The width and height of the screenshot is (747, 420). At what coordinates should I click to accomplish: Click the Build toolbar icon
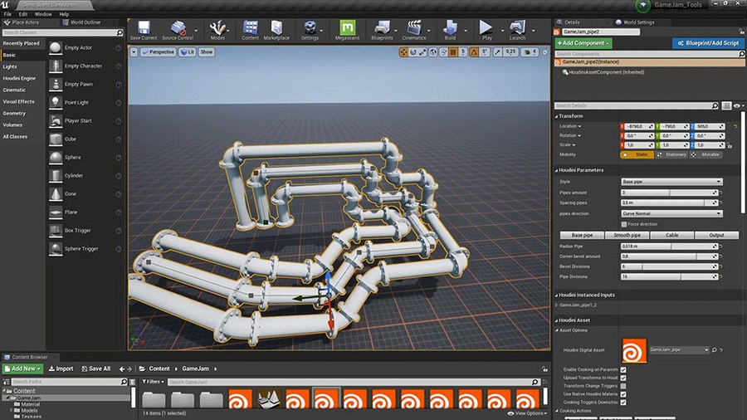point(450,27)
